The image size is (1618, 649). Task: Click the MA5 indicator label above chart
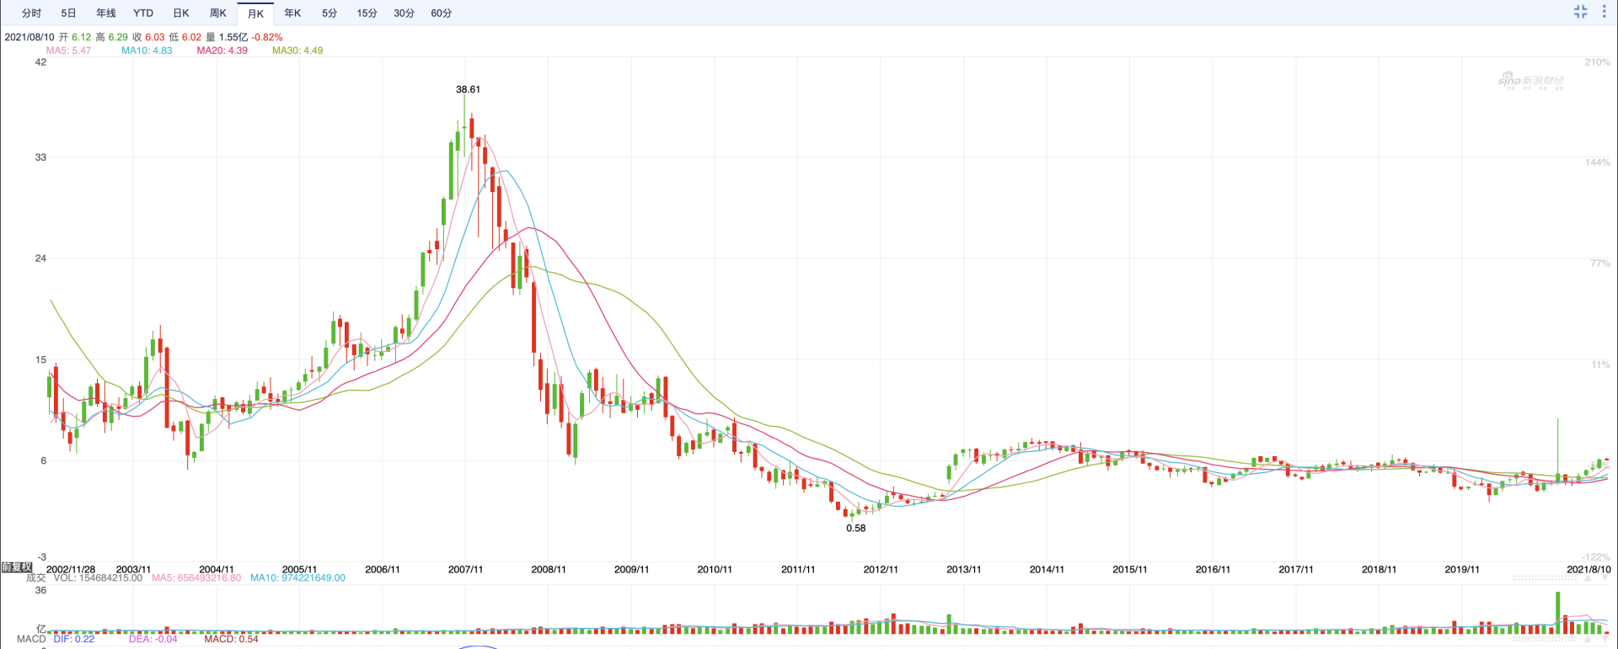point(68,51)
